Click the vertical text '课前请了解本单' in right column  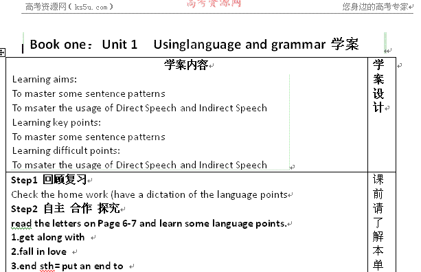coord(378,223)
